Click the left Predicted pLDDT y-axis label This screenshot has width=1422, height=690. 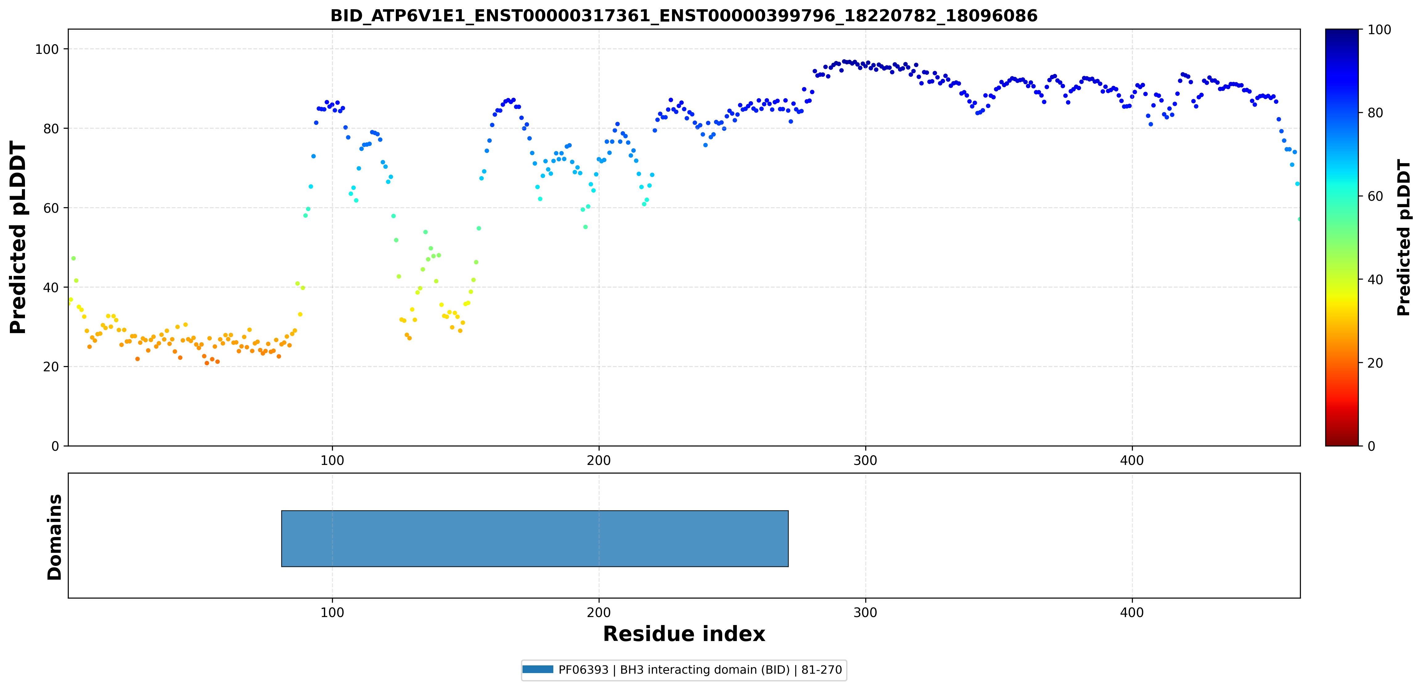[x=18, y=237]
